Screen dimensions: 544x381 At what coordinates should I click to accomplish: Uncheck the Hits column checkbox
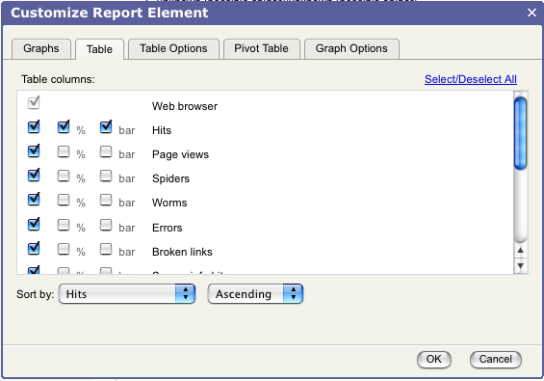point(34,127)
